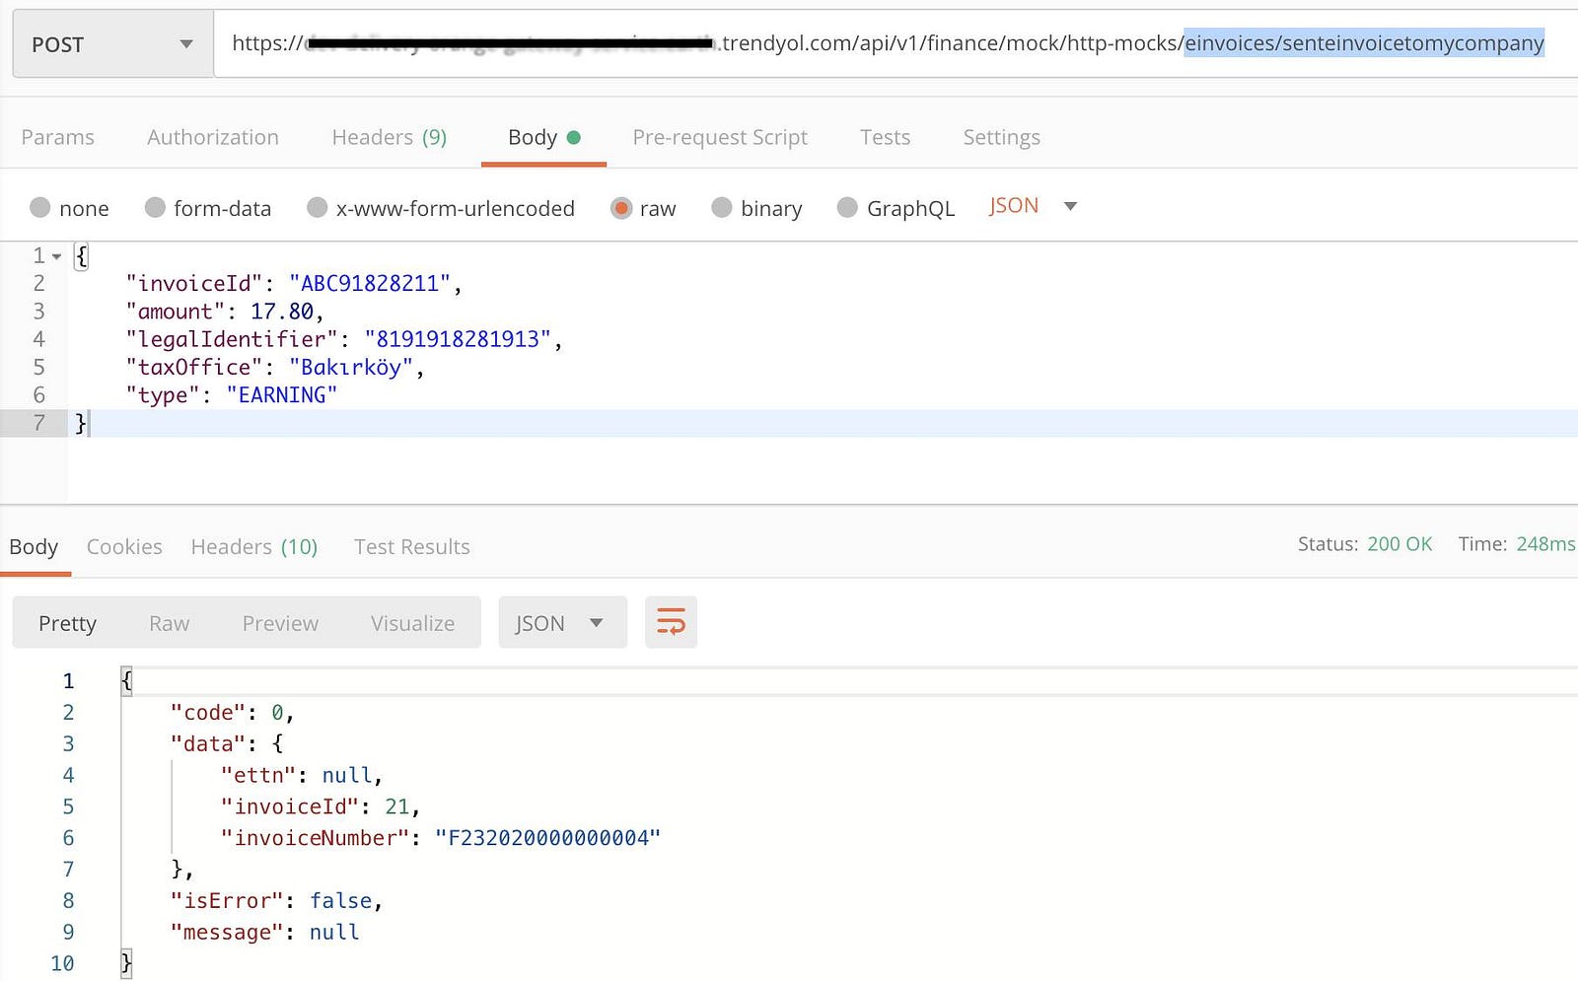Open the Headers (9) request tab
Viewport: 1578px width, 981px height.
click(x=390, y=137)
